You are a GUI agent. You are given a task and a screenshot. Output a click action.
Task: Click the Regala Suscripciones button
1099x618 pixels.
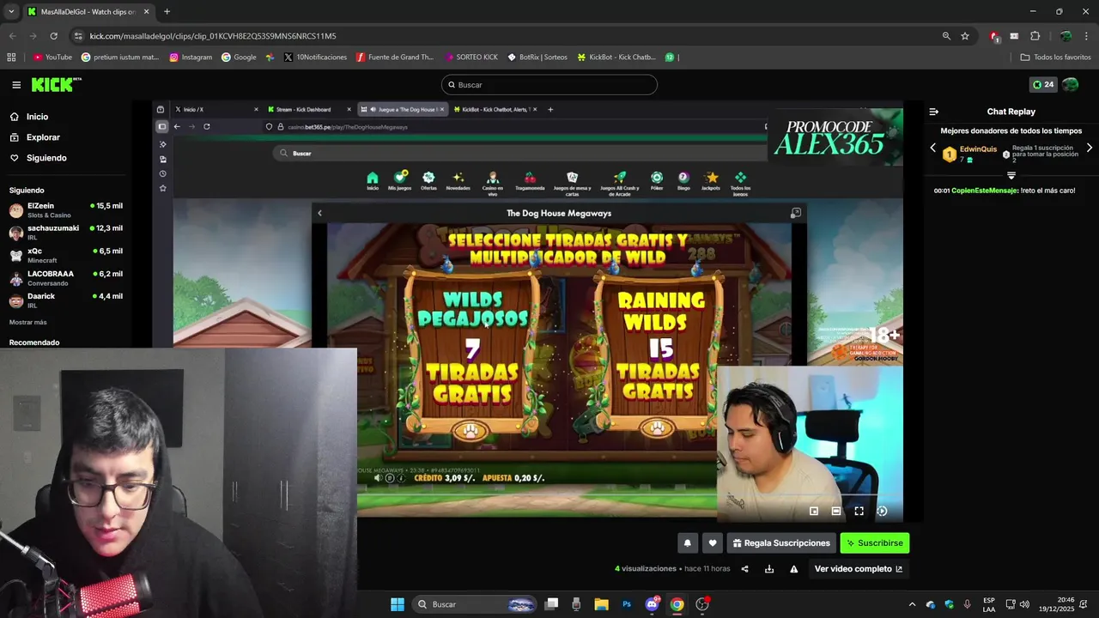click(781, 543)
